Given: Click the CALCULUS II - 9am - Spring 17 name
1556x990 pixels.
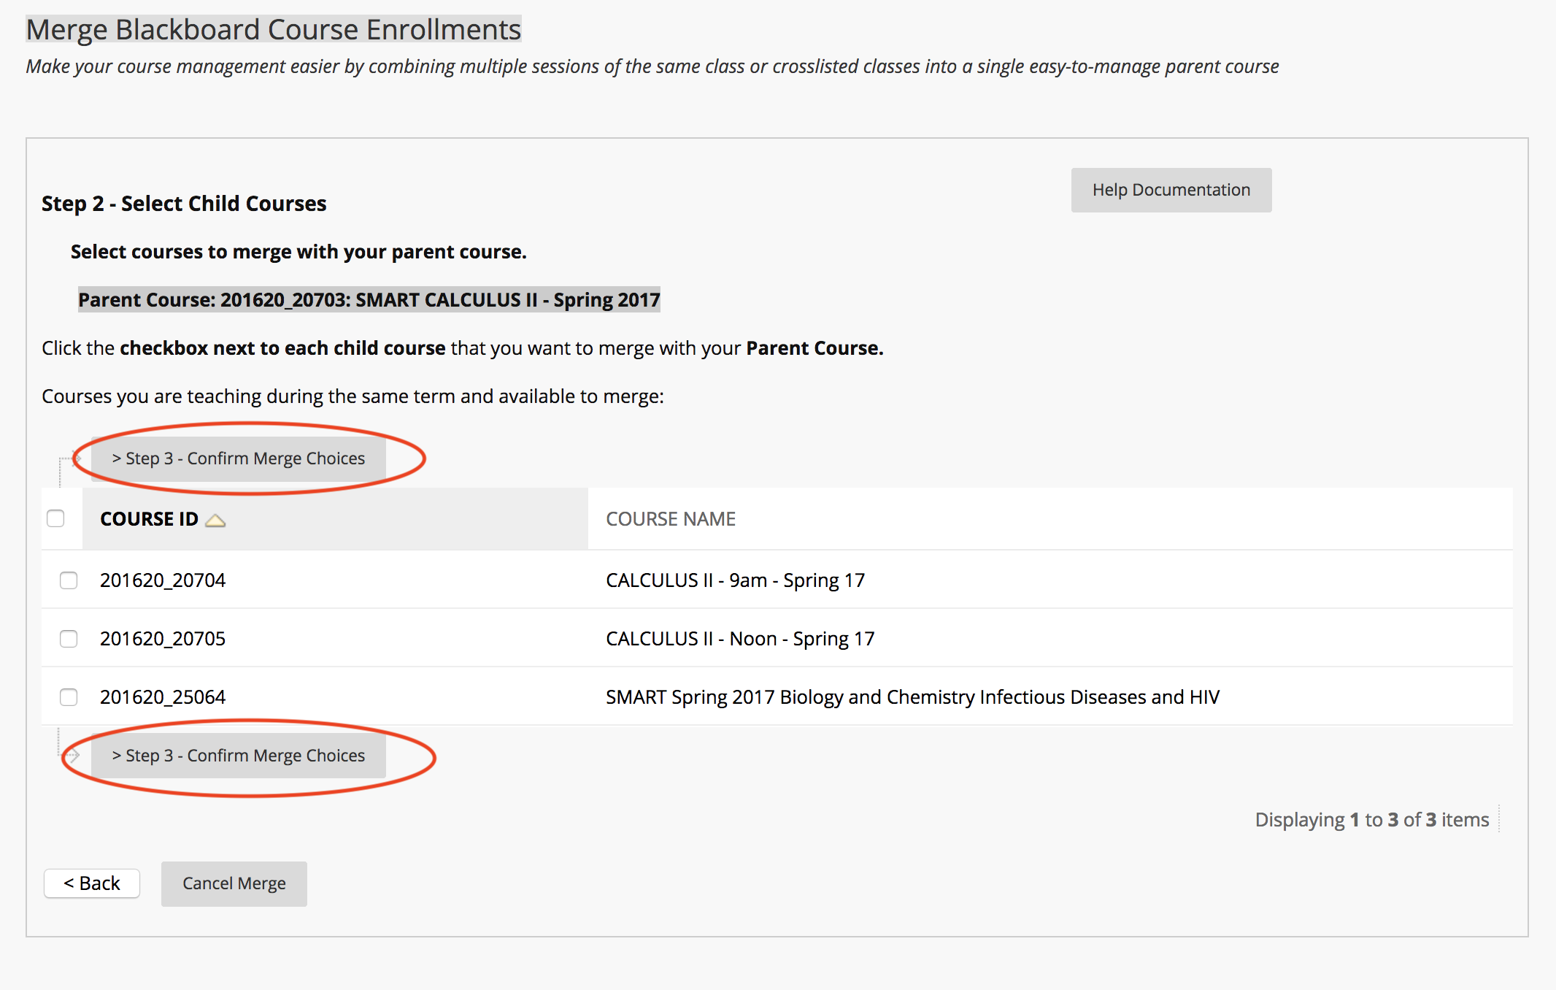Looking at the screenshot, I should (735, 580).
